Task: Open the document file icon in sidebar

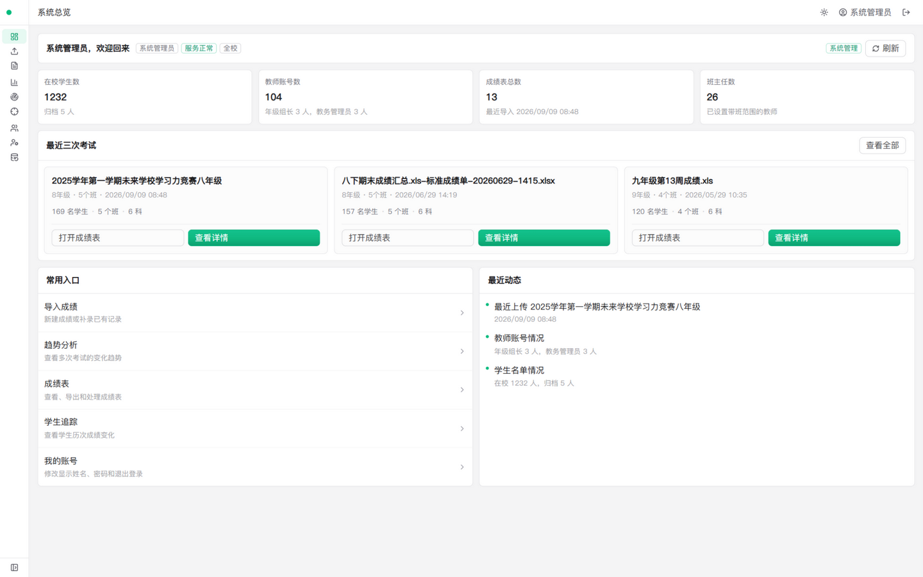Action: tap(14, 66)
